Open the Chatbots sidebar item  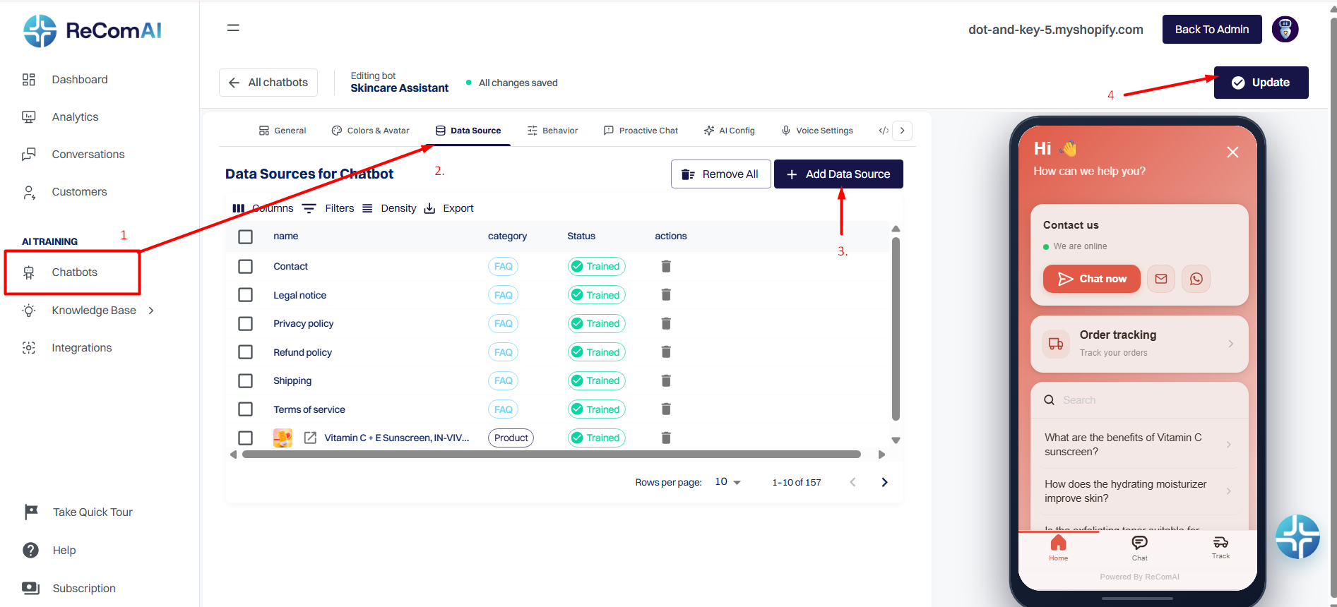[73, 272]
